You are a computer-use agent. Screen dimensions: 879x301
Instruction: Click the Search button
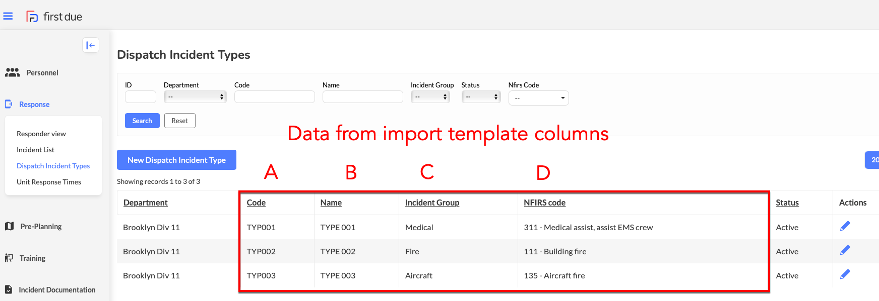click(x=142, y=121)
